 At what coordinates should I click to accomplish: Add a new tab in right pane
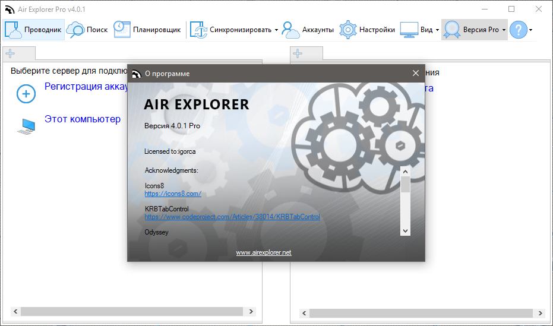[x=298, y=53]
